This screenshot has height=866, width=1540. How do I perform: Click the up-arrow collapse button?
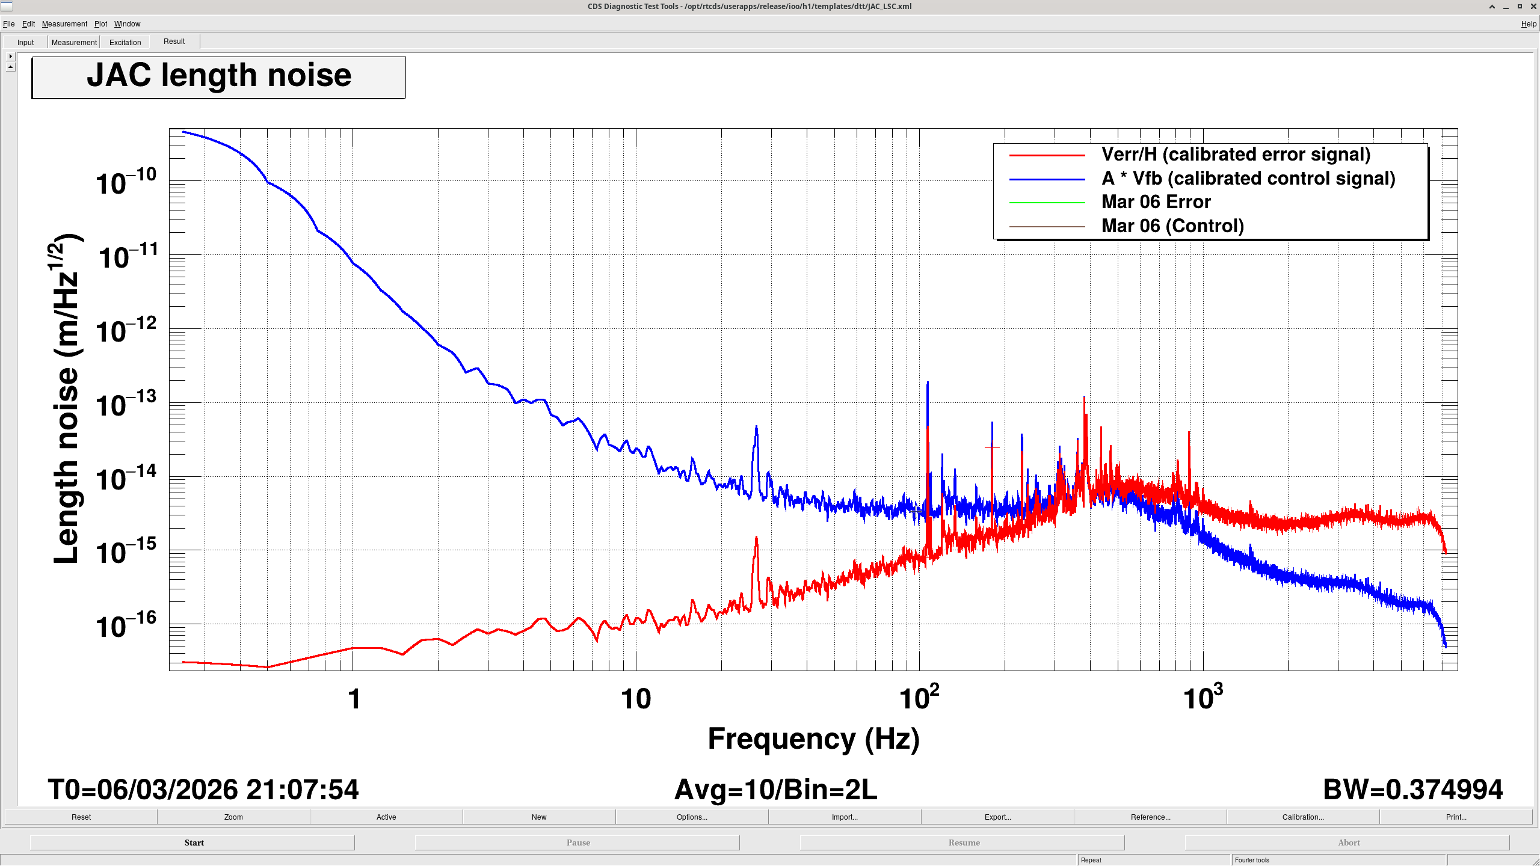10,67
